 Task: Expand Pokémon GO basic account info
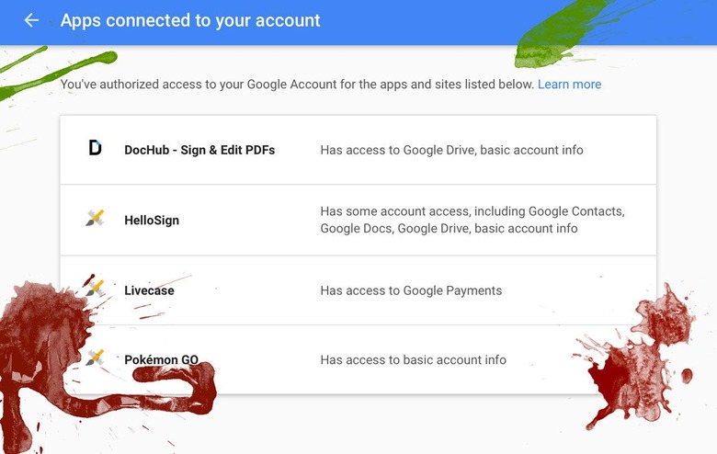pyautogui.click(x=414, y=360)
